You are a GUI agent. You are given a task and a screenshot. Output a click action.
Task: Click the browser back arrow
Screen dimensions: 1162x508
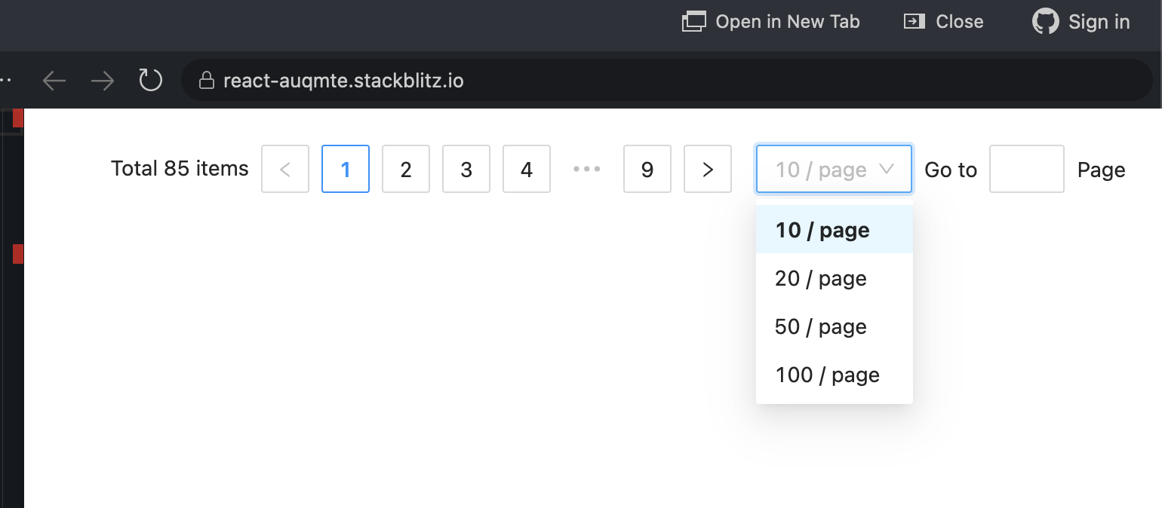click(54, 80)
